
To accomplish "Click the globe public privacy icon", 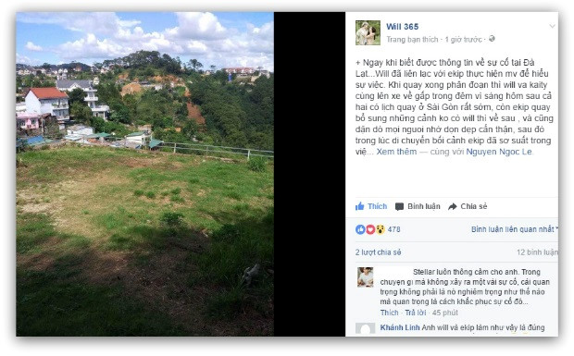I will pos(492,39).
